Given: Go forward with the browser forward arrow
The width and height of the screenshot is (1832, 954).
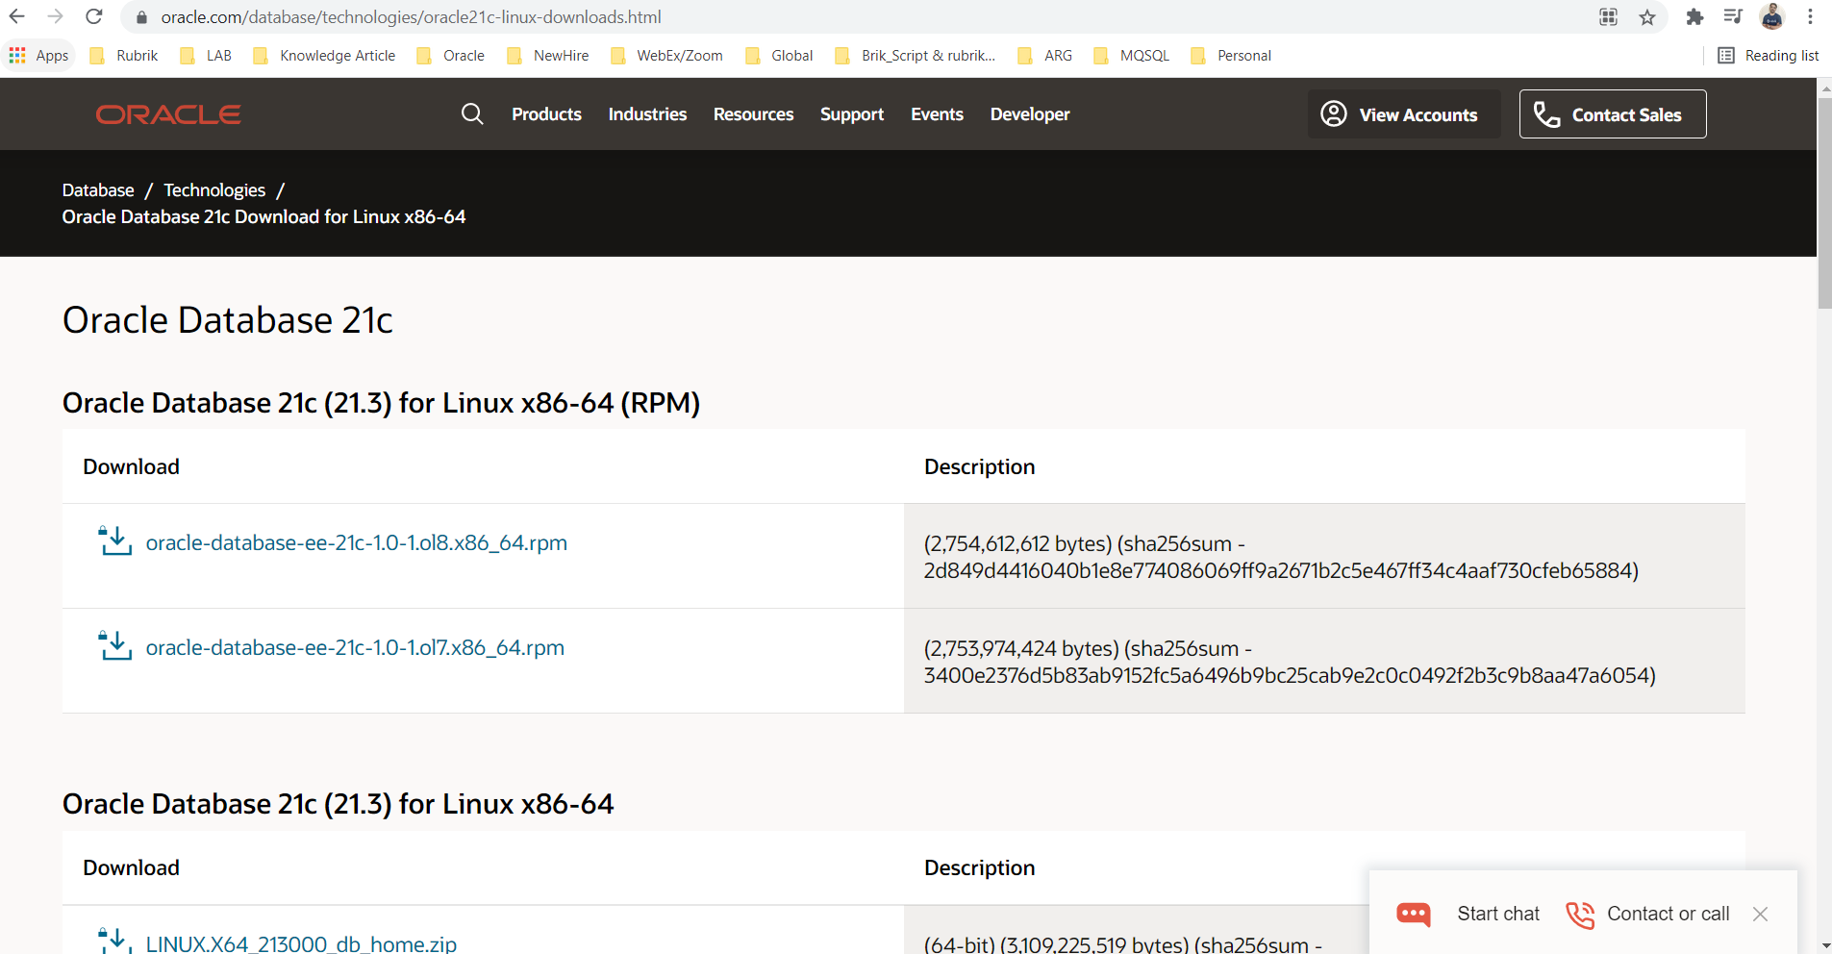Looking at the screenshot, I should 56,16.
